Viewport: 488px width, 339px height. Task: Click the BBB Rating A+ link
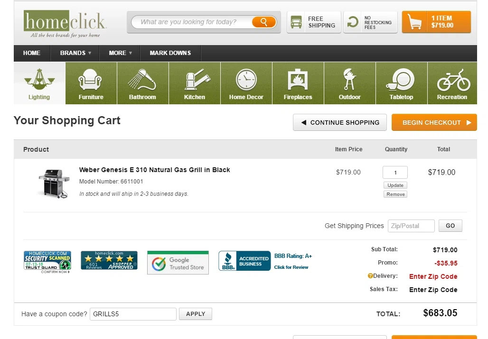tap(293, 256)
